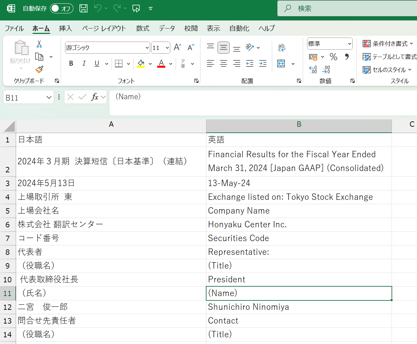Switch to the 挿入 tab
Image resolution: width=417 pixels, height=344 pixels.
65,28
